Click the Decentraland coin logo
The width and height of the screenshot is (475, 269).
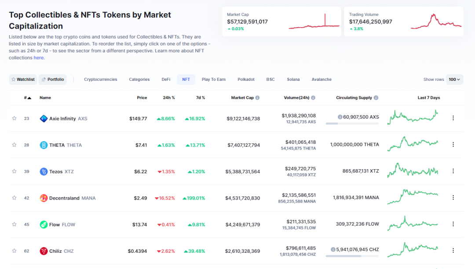point(44,198)
